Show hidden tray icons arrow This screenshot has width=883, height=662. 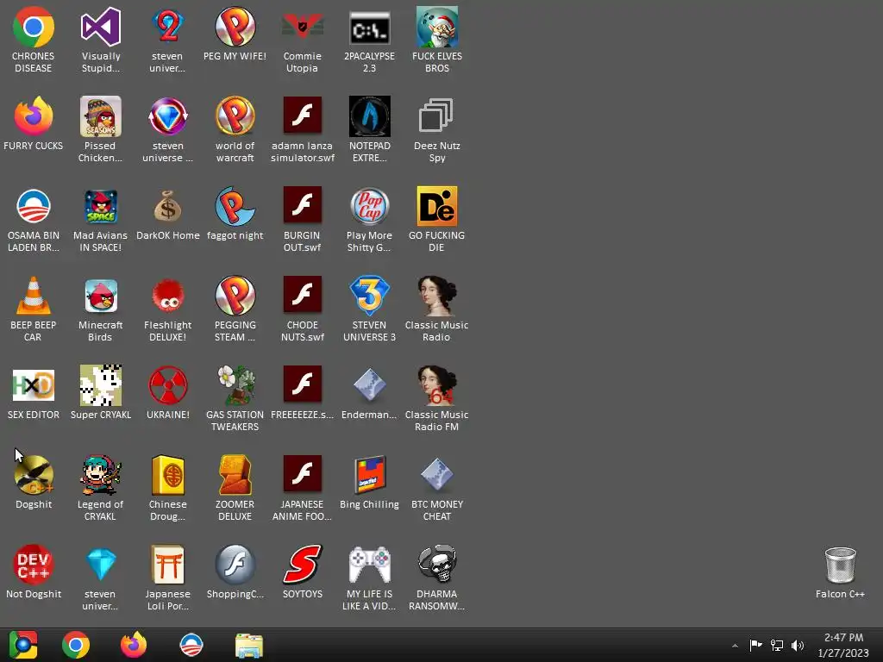pyautogui.click(x=735, y=646)
